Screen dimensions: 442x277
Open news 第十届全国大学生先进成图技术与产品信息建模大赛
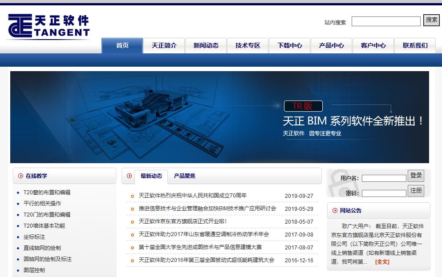200,248
